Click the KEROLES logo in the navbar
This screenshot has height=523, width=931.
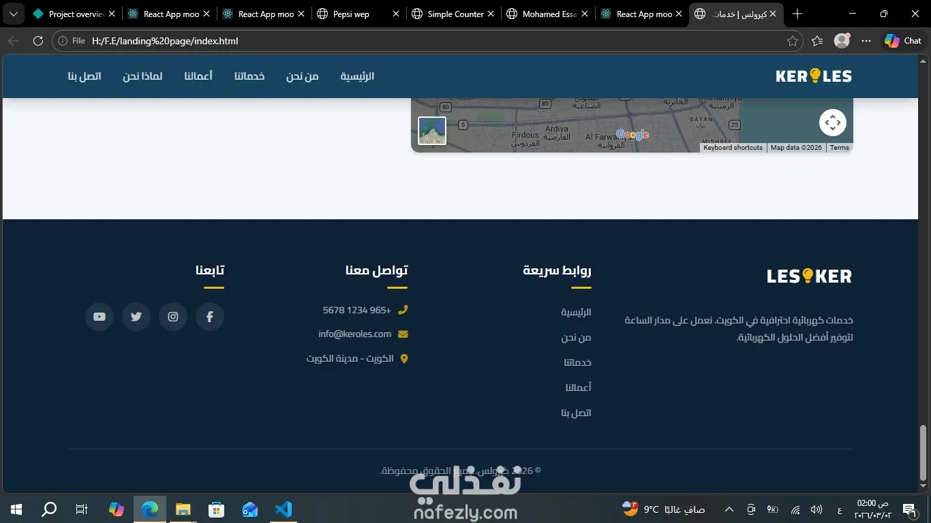[x=814, y=76]
